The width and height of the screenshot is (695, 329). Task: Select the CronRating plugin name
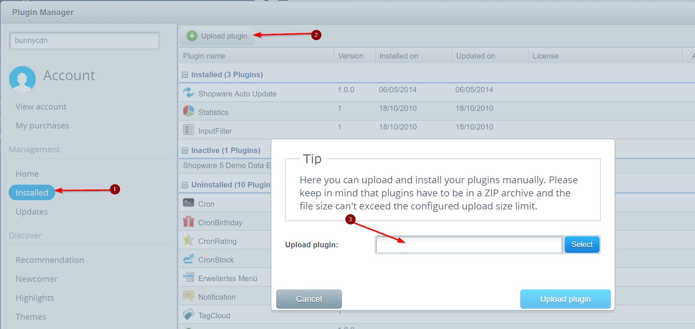[x=217, y=241]
